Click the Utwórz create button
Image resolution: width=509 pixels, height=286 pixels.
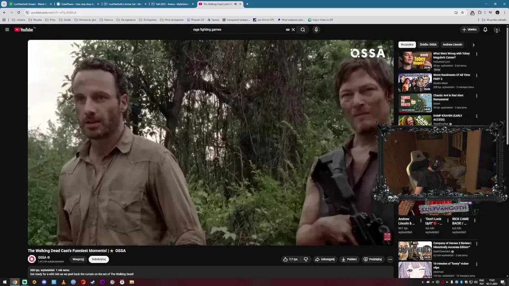click(469, 29)
